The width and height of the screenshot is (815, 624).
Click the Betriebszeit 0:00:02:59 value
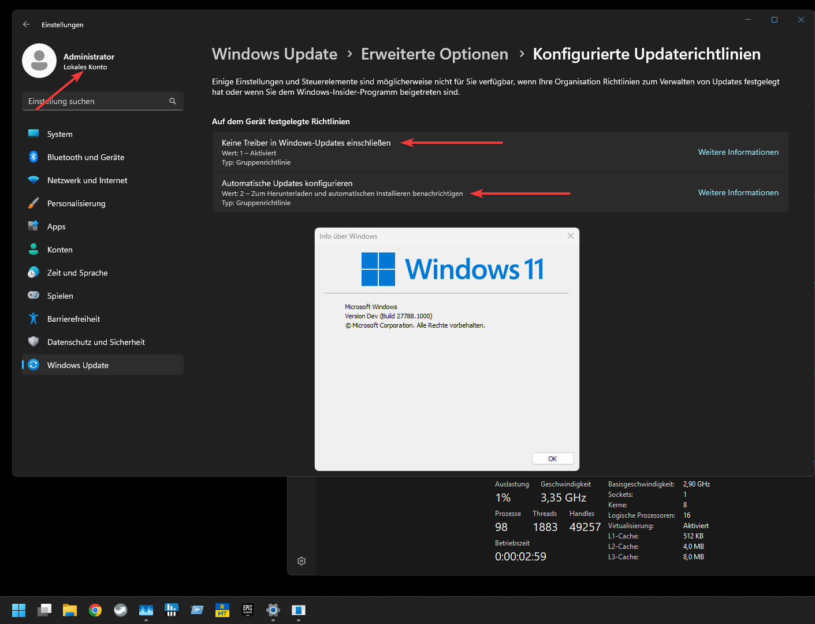520,556
